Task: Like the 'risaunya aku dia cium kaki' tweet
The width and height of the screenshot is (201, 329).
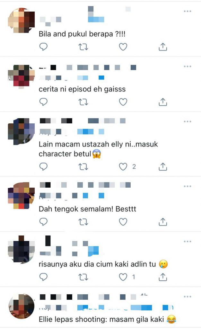Action: [x=123, y=277]
